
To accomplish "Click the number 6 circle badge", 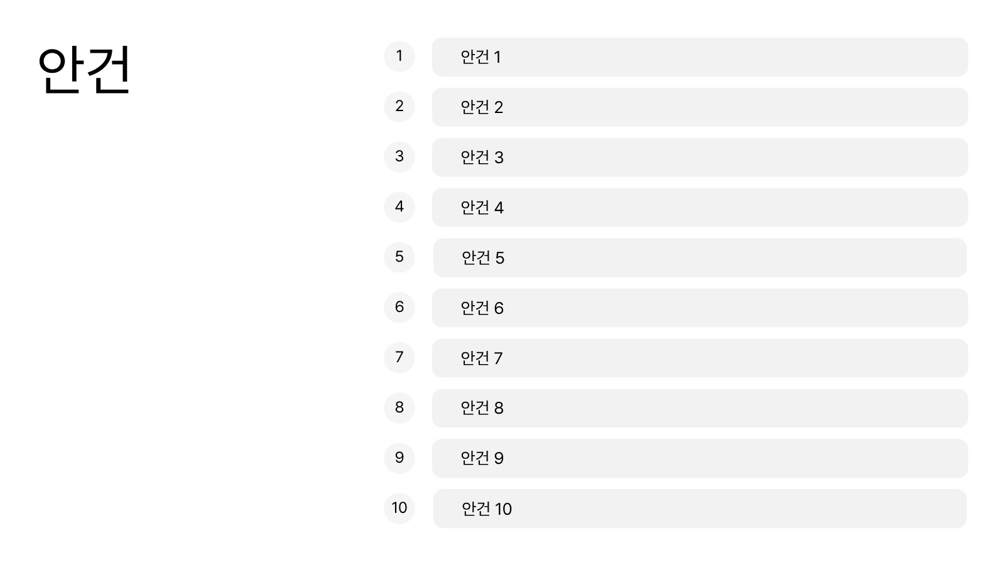I will coord(399,308).
